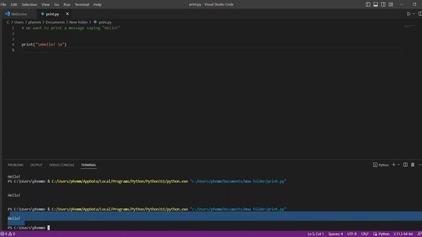The height and width of the screenshot is (237, 422).
Task: Toggle the secondary side bar layout icon
Action: [x=383, y=5]
